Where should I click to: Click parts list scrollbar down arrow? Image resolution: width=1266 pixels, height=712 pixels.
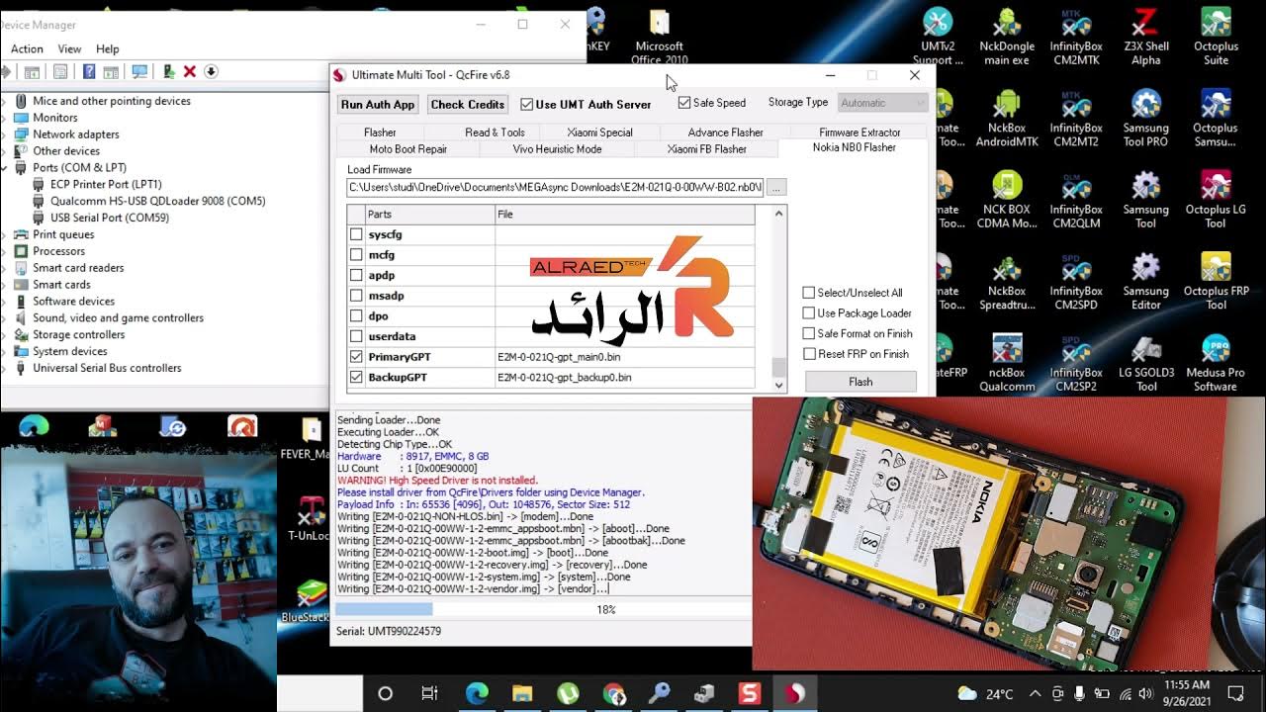point(778,385)
